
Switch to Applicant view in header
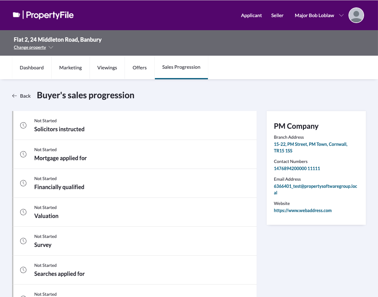point(251,15)
